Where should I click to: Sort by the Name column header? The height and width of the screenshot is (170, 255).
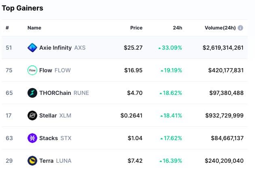coord(34,28)
